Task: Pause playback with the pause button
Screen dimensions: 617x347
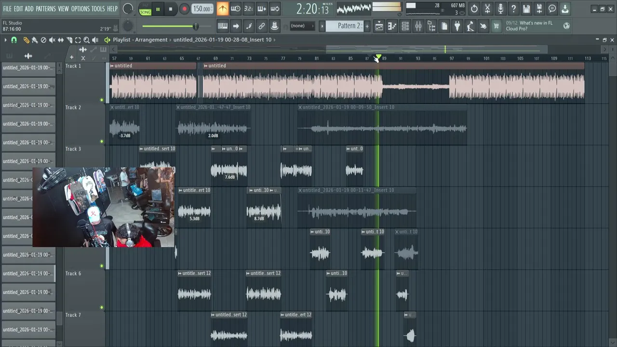Action: (x=158, y=9)
